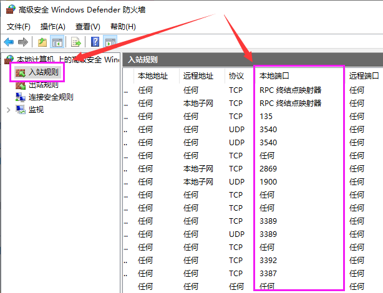
Task: Click TCP protocol in port 3387 row
Action: [236, 274]
